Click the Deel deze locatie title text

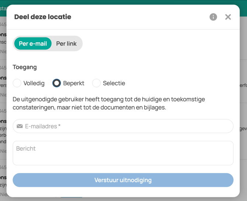pyautogui.click(x=43, y=17)
